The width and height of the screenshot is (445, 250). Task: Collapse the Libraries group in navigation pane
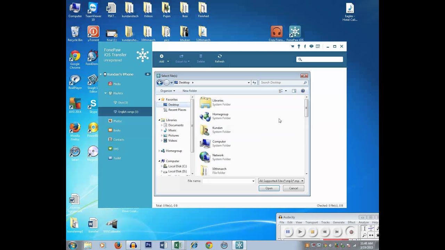(159, 120)
